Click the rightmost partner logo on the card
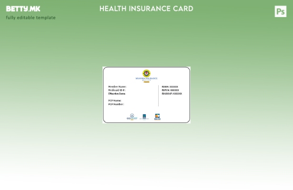This screenshot has height=190, width=293. click(157, 116)
